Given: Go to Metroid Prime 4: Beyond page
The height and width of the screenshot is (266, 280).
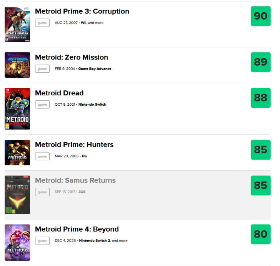Looking at the screenshot, I should (77, 229).
